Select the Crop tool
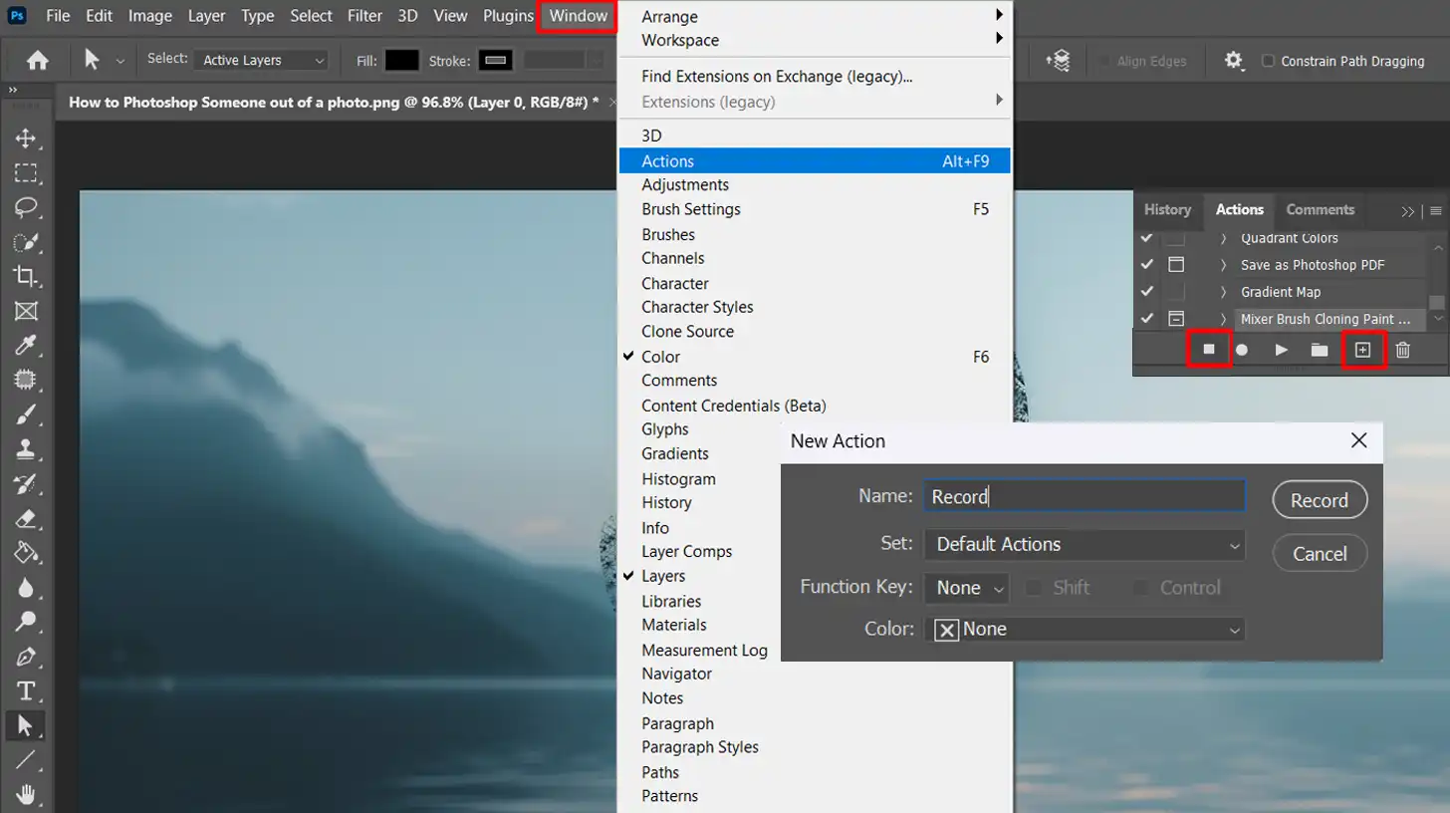 26,276
